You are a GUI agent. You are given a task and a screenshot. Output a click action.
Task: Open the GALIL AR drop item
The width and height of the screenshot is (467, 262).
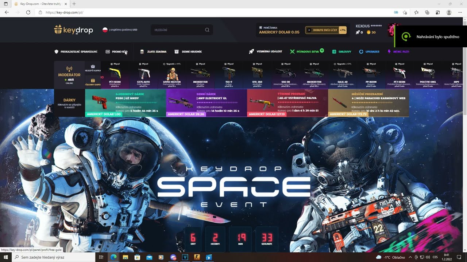pyautogui.click(x=343, y=75)
